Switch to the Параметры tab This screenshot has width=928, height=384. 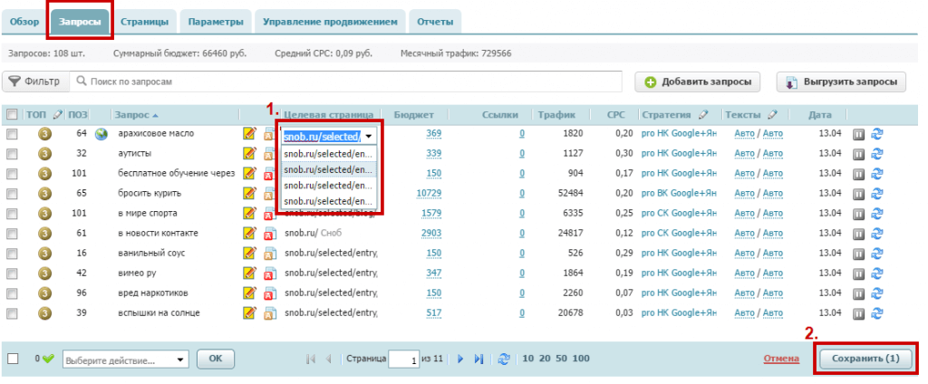(216, 22)
